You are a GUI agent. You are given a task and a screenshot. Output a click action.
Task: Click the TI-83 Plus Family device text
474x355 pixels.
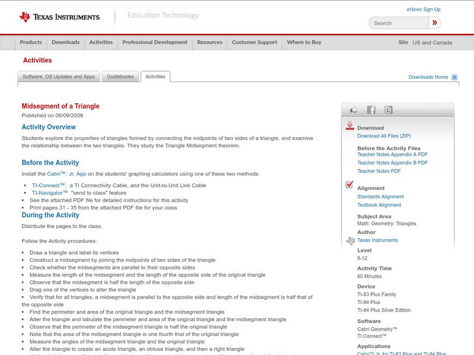coord(377,294)
